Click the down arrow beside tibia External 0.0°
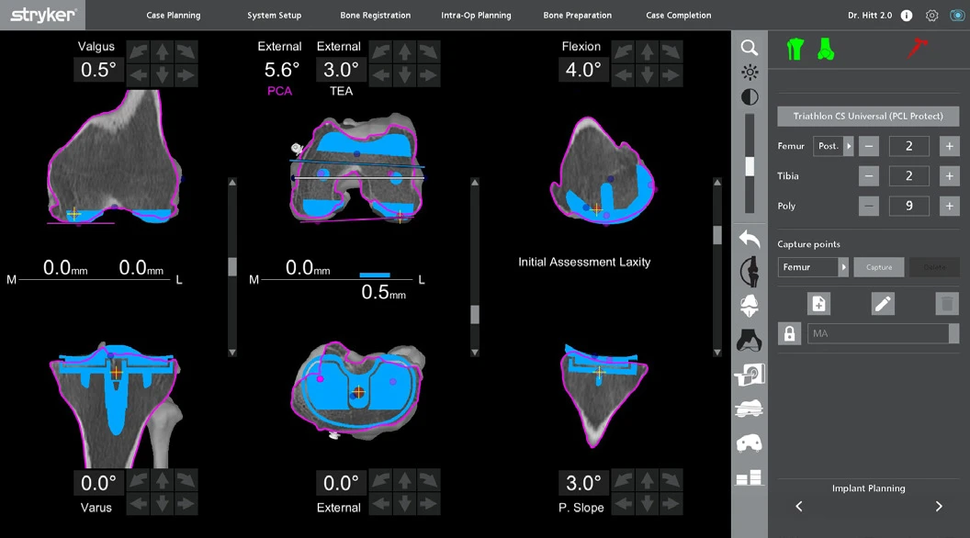This screenshot has height=538, width=970. click(404, 504)
